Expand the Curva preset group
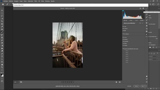 pyautogui.click(x=123, y=37)
